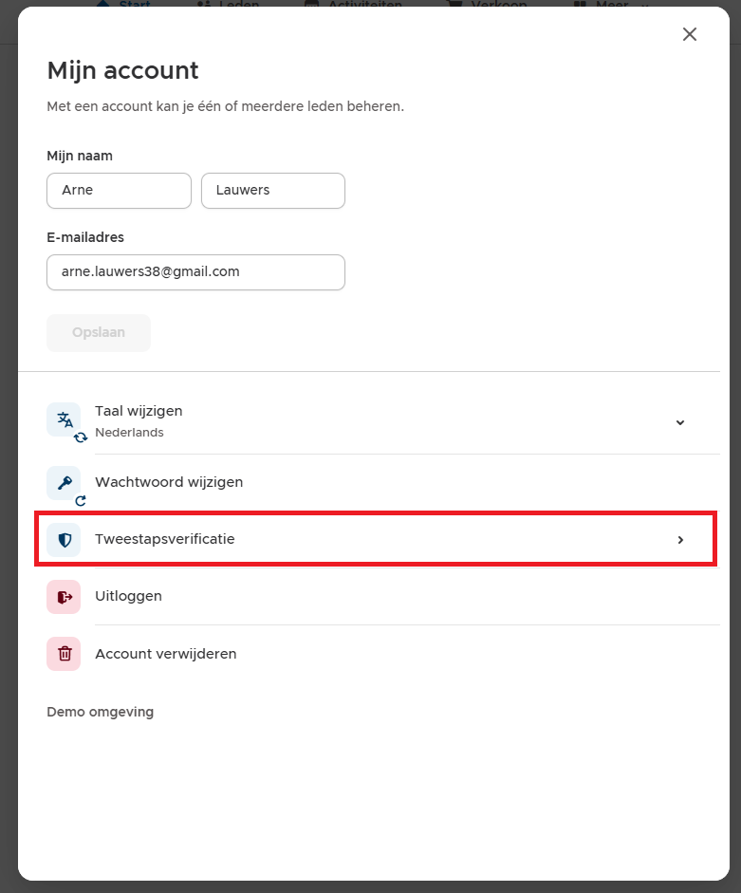Focus the first name field Arne
Image resolution: width=741 pixels, height=893 pixels.
tap(119, 191)
